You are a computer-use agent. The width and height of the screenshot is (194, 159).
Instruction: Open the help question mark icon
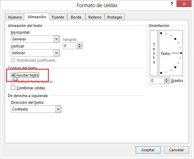click(172, 4)
